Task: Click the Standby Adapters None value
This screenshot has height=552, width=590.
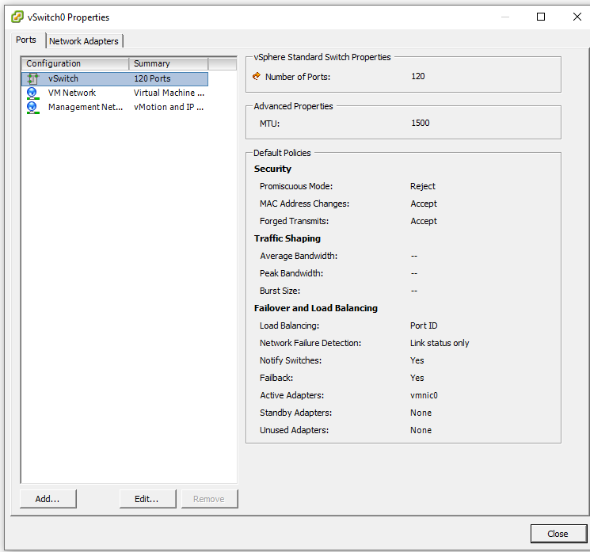Action: click(421, 413)
